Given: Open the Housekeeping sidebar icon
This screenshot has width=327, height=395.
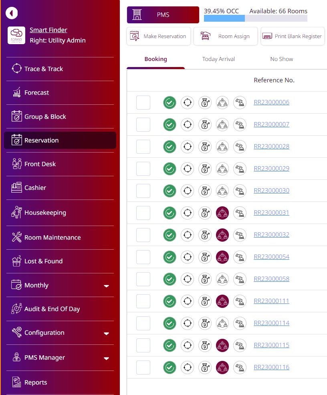Looking at the screenshot, I should point(16,212).
